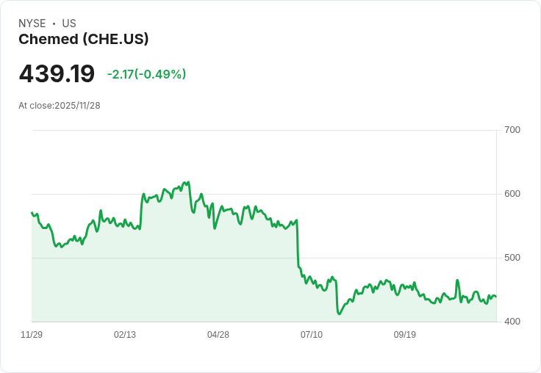The width and height of the screenshot is (541, 373).
Task: Click the 439.19 current price
Action: coord(57,74)
